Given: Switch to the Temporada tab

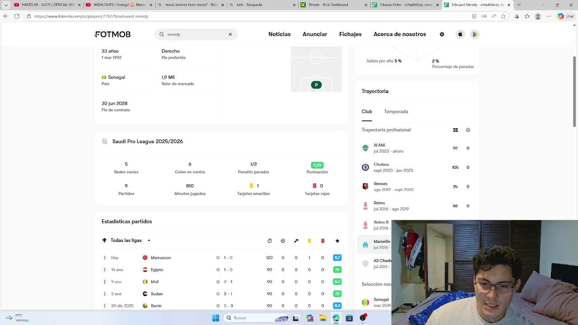Looking at the screenshot, I should [396, 111].
